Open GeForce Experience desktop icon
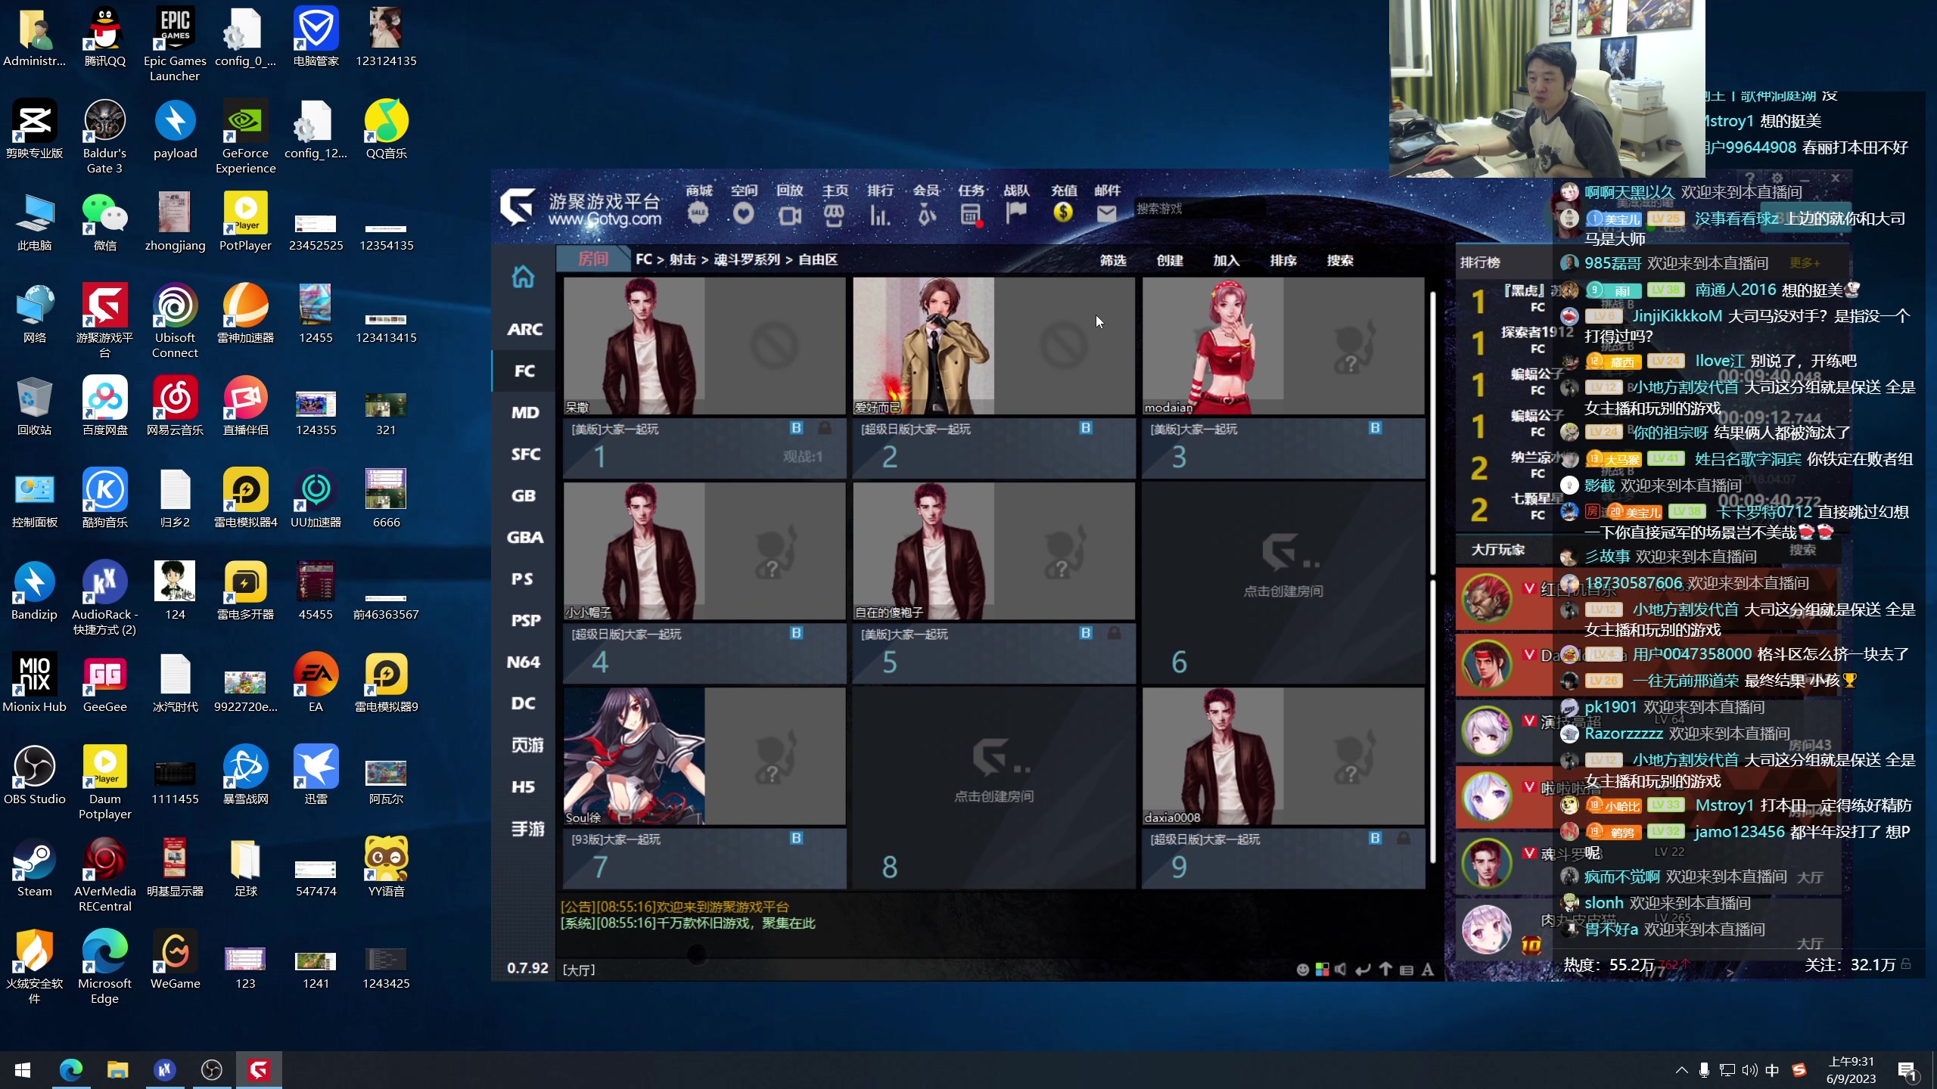The height and width of the screenshot is (1089, 1937). coord(245,136)
